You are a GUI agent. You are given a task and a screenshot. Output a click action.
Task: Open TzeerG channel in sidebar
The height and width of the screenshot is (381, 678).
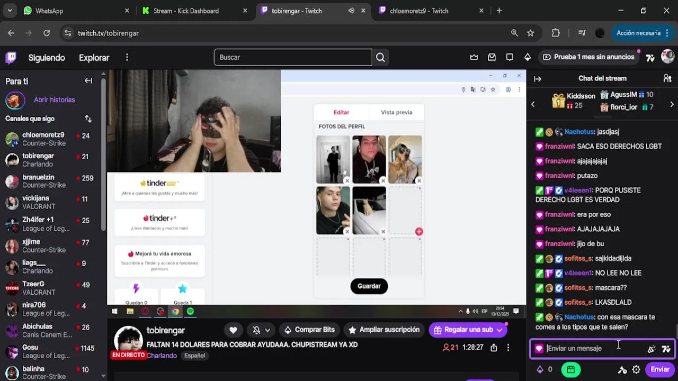[x=51, y=288]
